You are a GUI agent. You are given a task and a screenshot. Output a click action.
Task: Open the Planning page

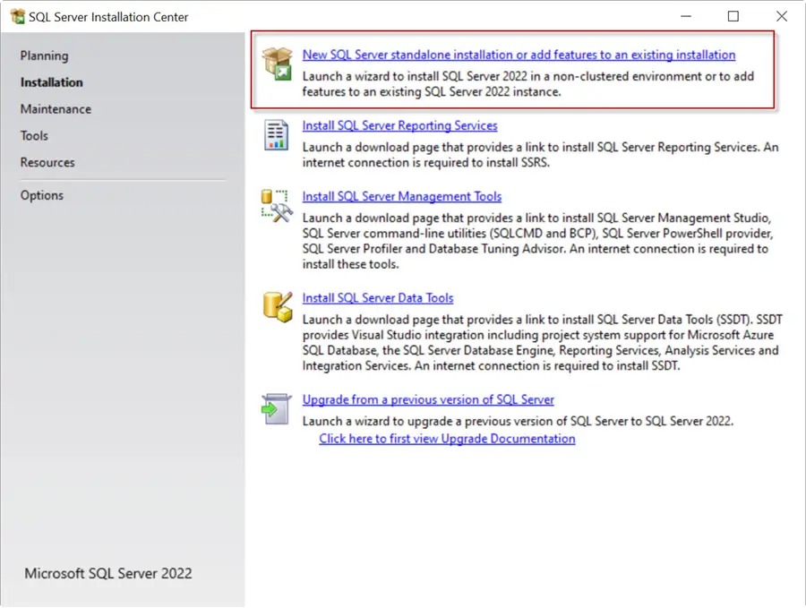[x=44, y=56]
